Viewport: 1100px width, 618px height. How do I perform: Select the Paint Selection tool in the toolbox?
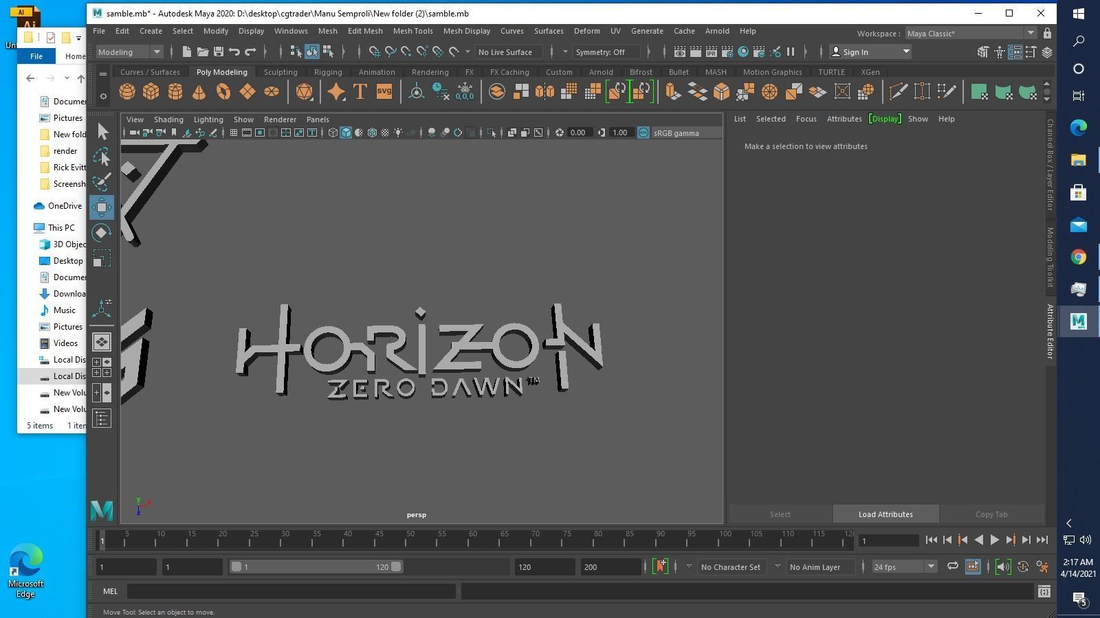click(x=102, y=182)
